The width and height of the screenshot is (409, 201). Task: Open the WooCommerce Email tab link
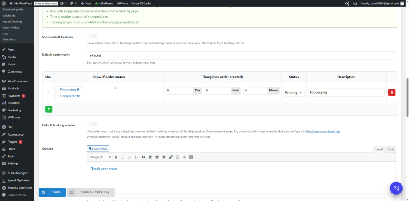point(323,132)
